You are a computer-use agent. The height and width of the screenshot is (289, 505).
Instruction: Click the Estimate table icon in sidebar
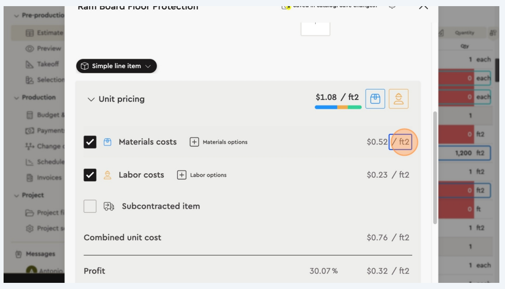(30, 33)
